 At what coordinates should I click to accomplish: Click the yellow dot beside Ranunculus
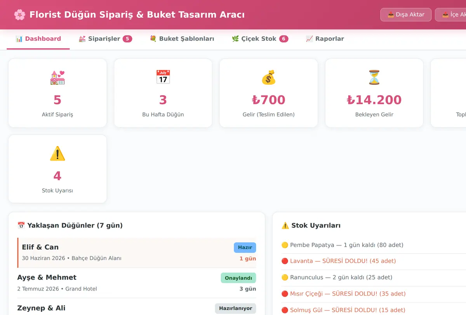pyautogui.click(x=285, y=277)
